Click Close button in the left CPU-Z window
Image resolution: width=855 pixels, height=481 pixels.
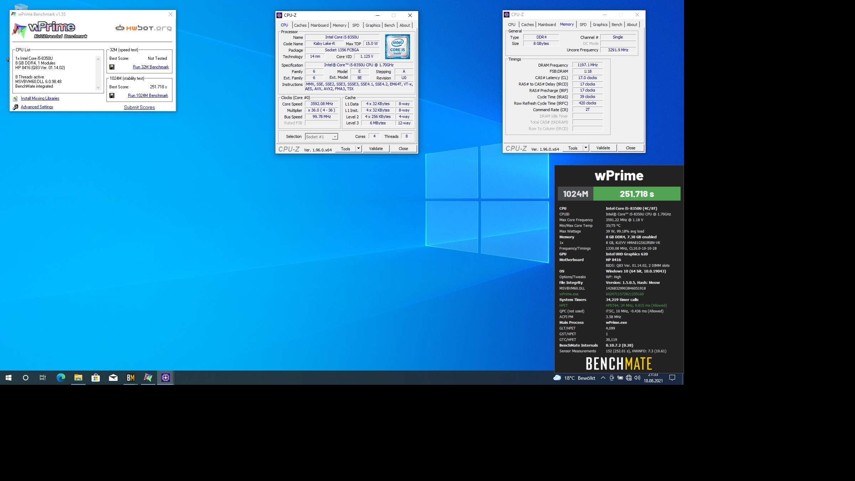coord(403,149)
